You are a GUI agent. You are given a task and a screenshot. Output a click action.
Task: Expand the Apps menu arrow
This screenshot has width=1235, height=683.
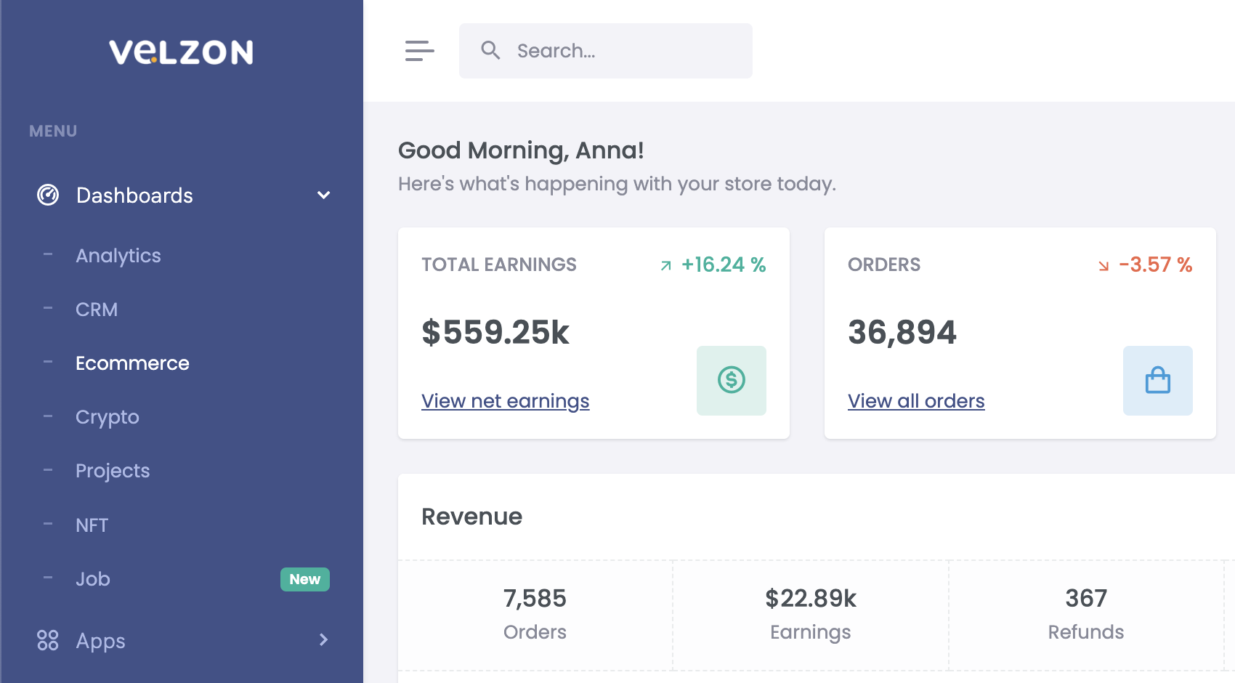(x=323, y=640)
